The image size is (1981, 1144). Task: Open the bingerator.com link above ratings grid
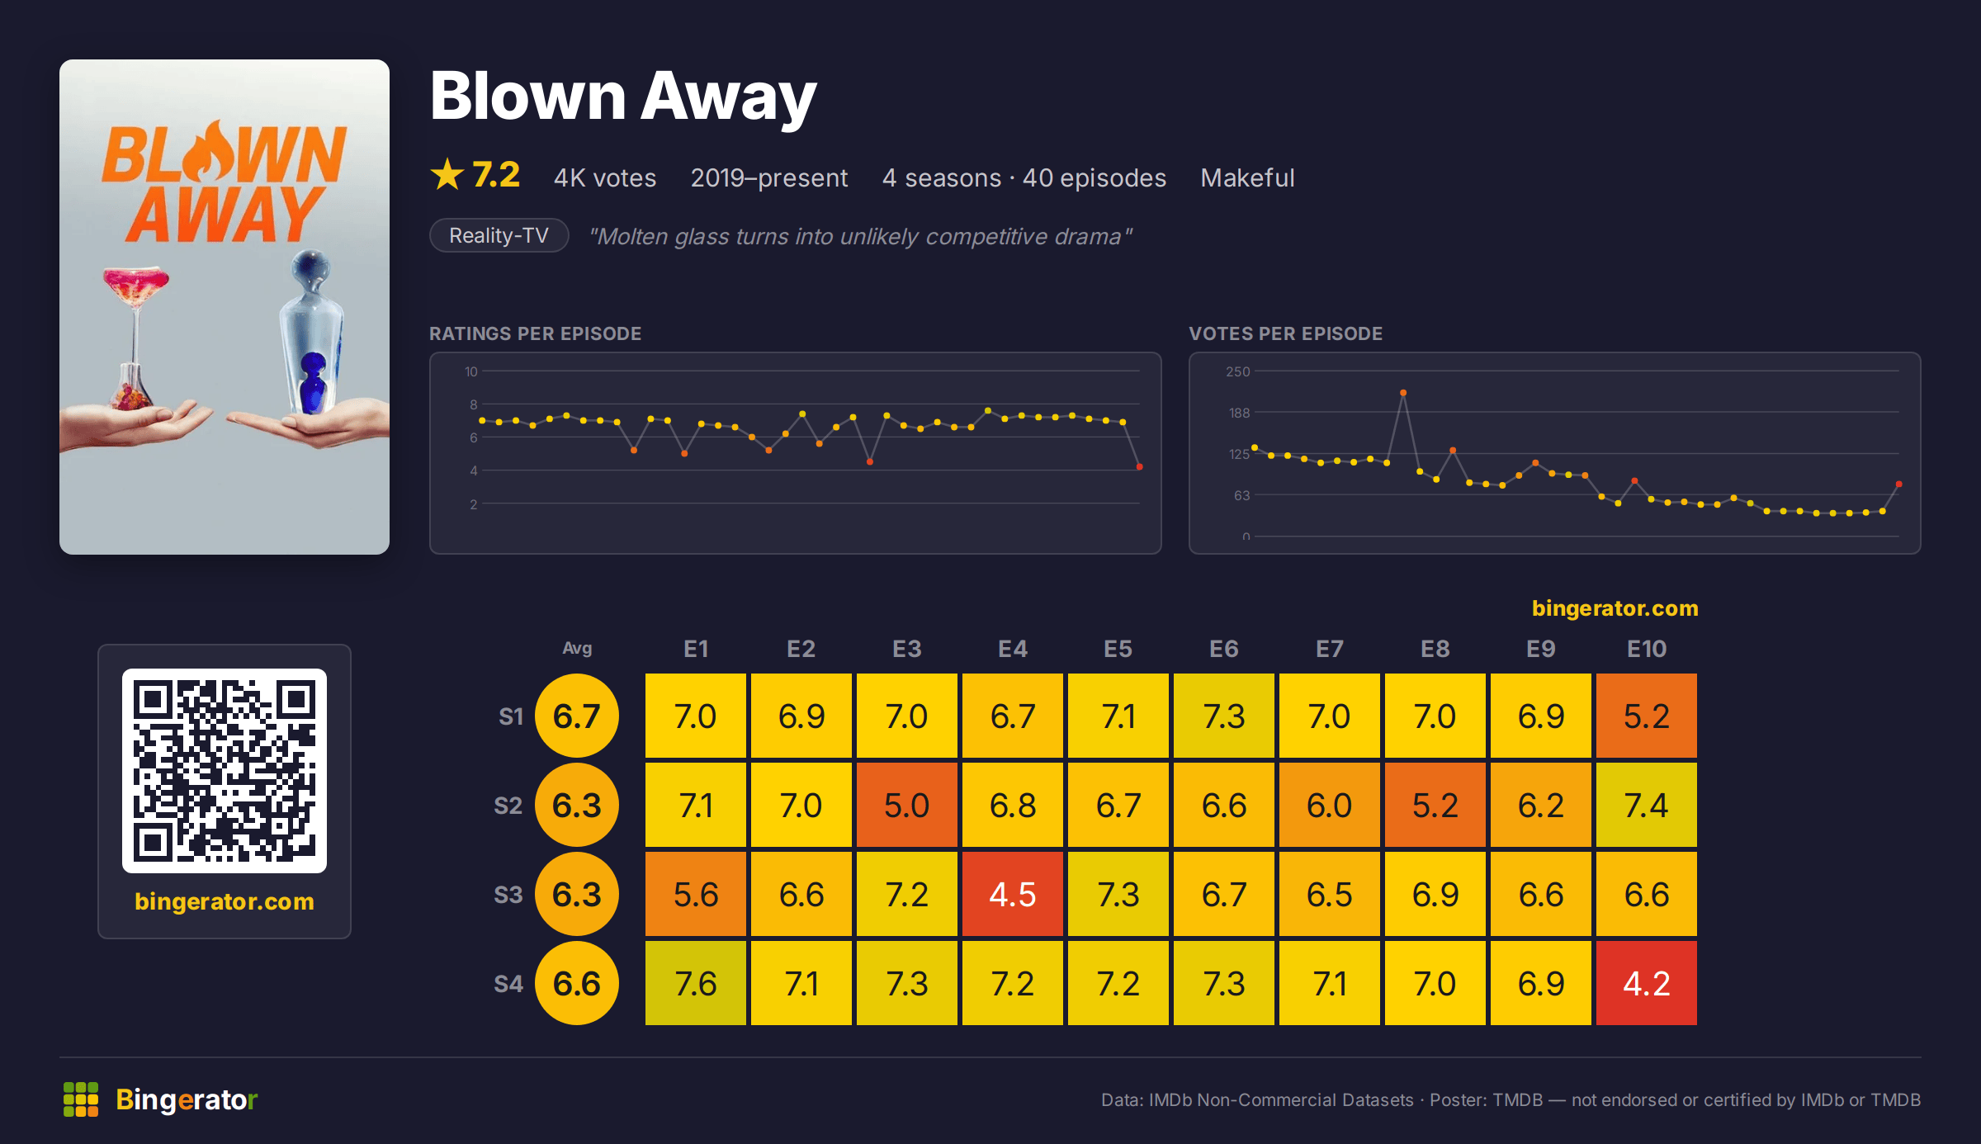click(x=1615, y=608)
